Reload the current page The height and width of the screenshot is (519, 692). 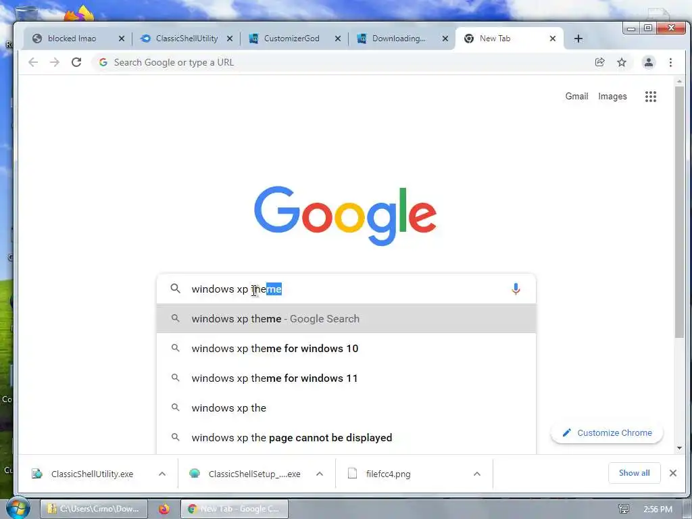click(x=76, y=62)
